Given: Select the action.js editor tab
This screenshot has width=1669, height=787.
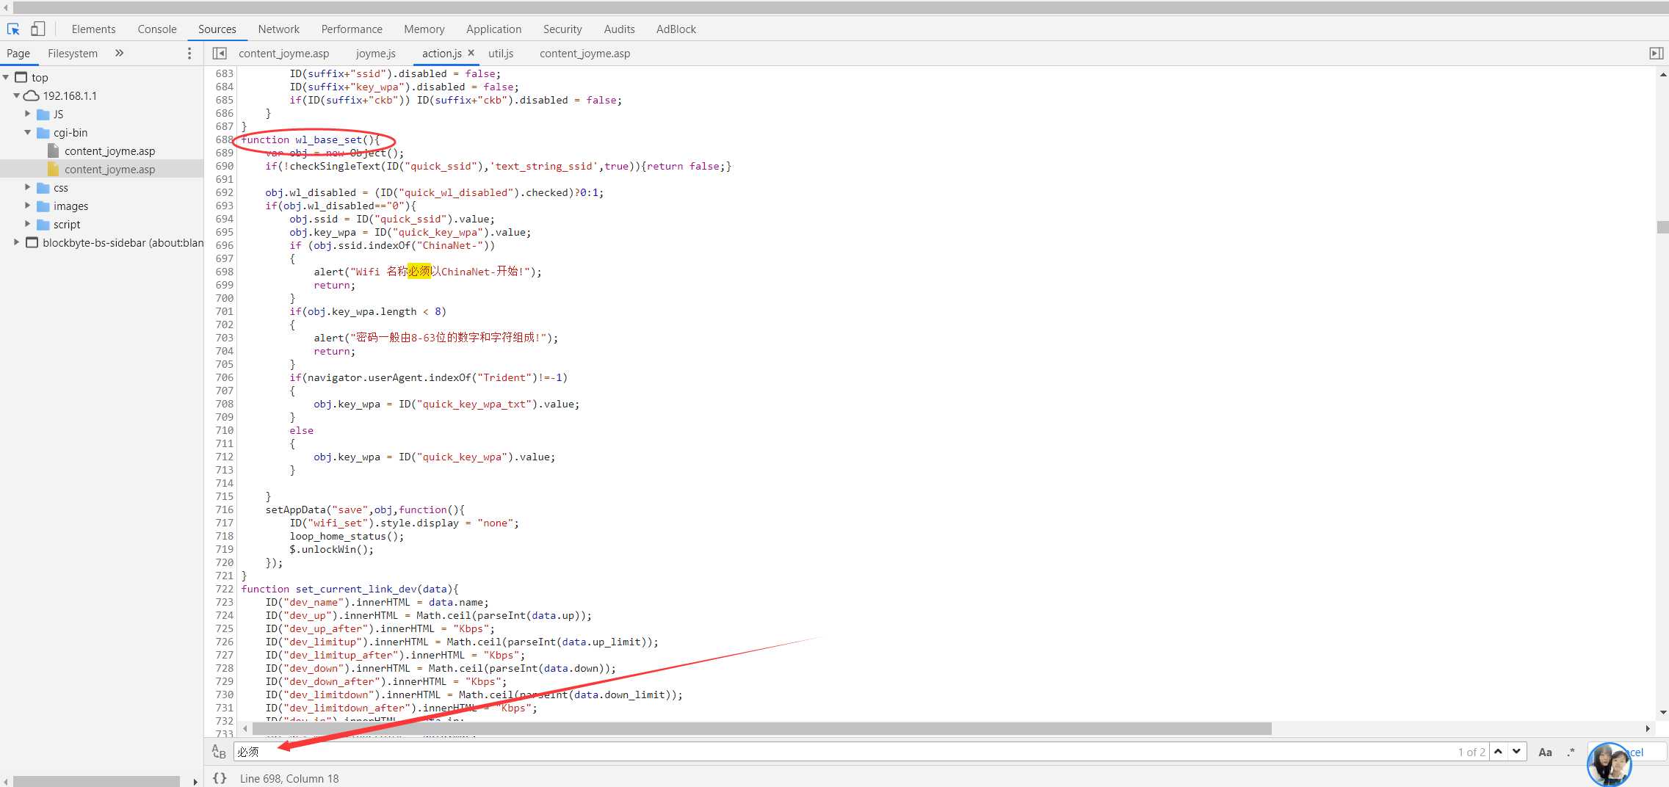Looking at the screenshot, I should click(442, 54).
